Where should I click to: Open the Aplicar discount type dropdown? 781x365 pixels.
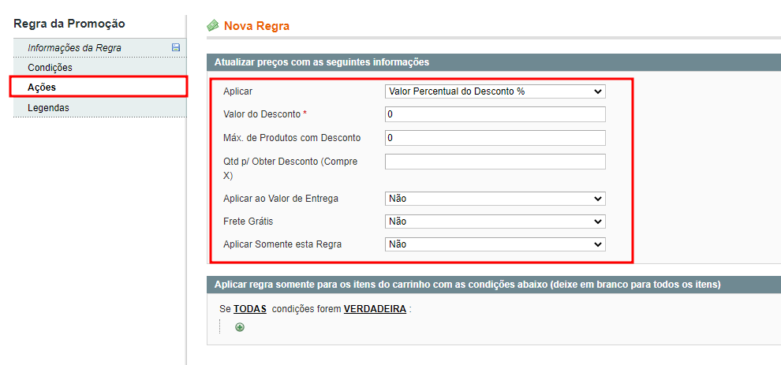point(495,91)
